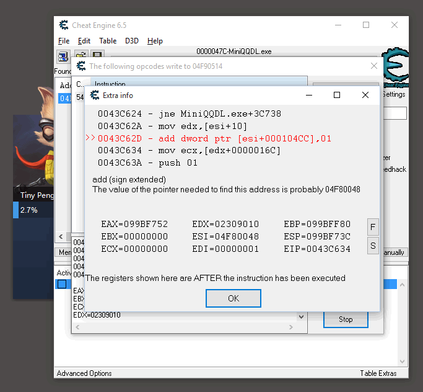Click EDX=02309010 line in opcodes lower pane

coord(97,315)
